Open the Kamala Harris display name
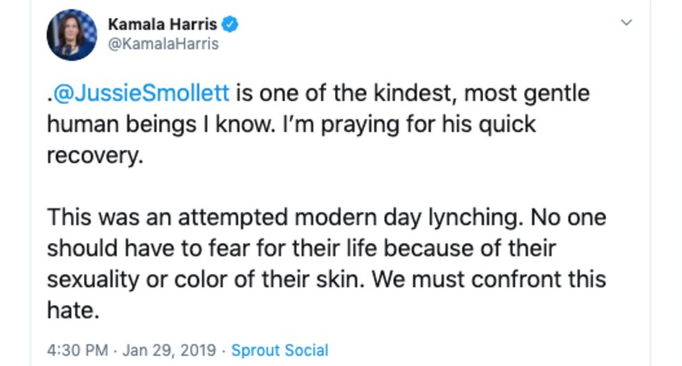 [x=162, y=24]
